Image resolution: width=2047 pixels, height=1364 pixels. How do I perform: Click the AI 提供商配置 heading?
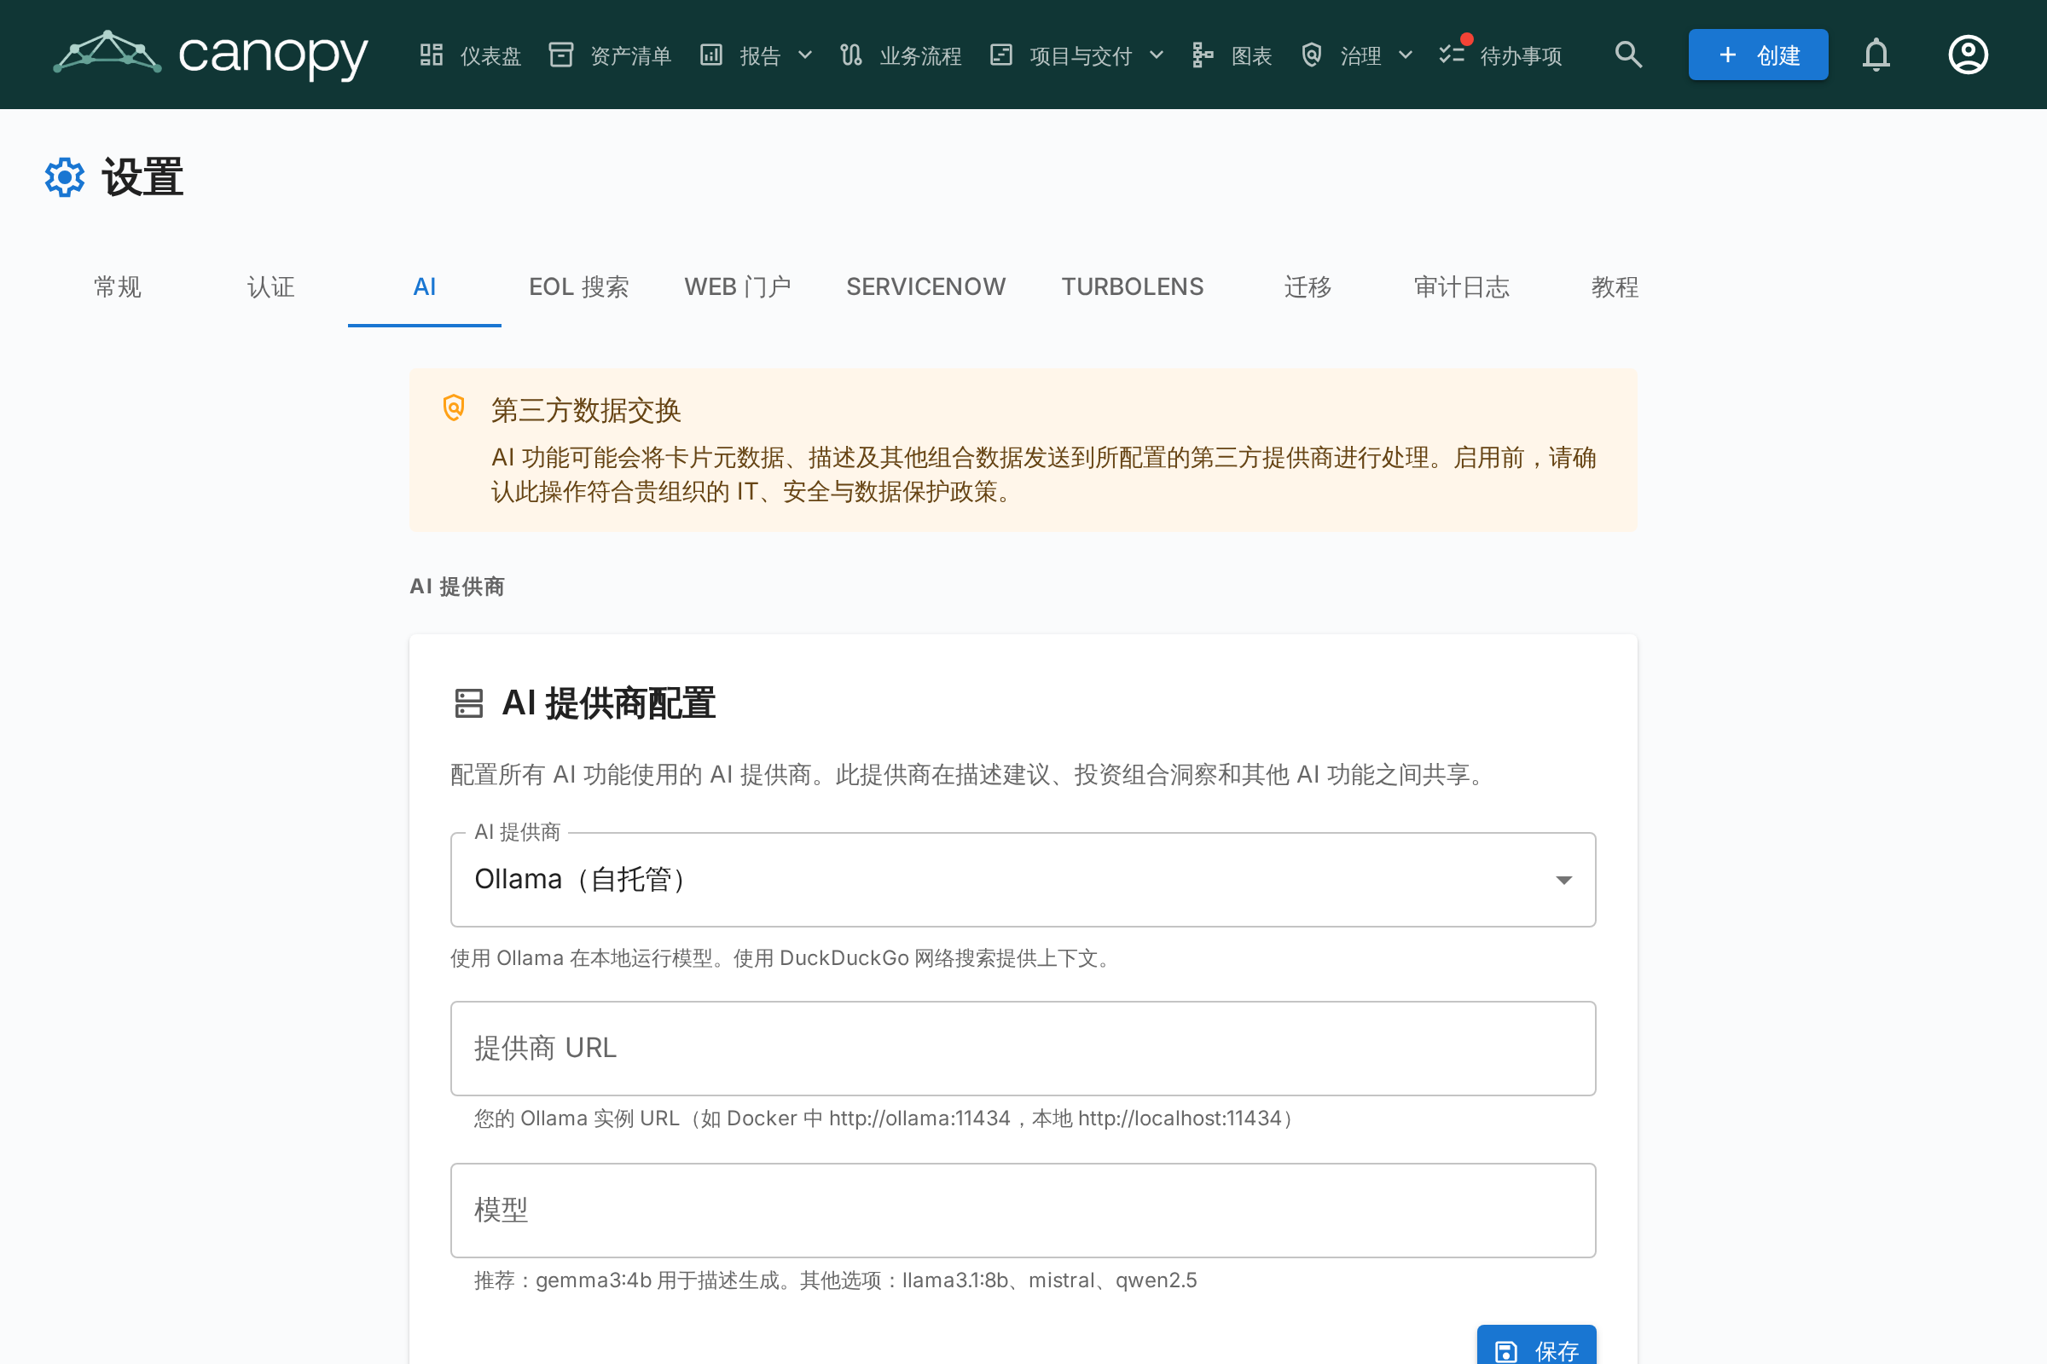click(608, 702)
